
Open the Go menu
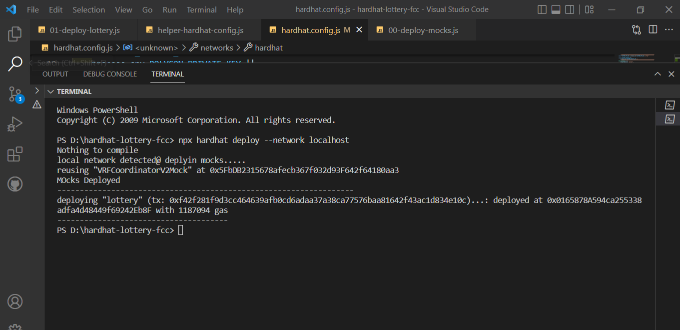point(147,9)
